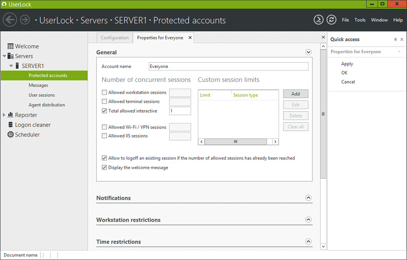Pin the Quick access panel
Viewport: 407px width, 260px height.
pyautogui.click(x=395, y=40)
